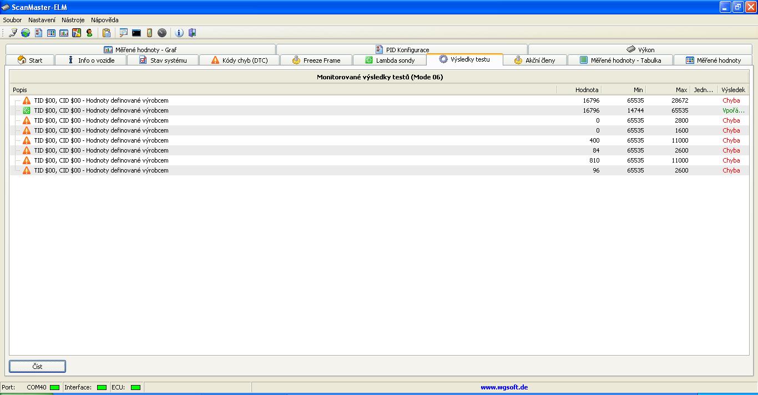Click the round gauge icon in toolbar
Image resolution: width=758 pixels, height=395 pixels.
162,33
